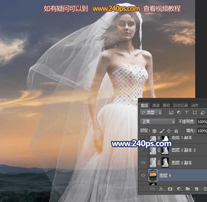Select the 图层 1 副本 layer name
This screenshot has width=207, height=202.
click(x=182, y=138)
